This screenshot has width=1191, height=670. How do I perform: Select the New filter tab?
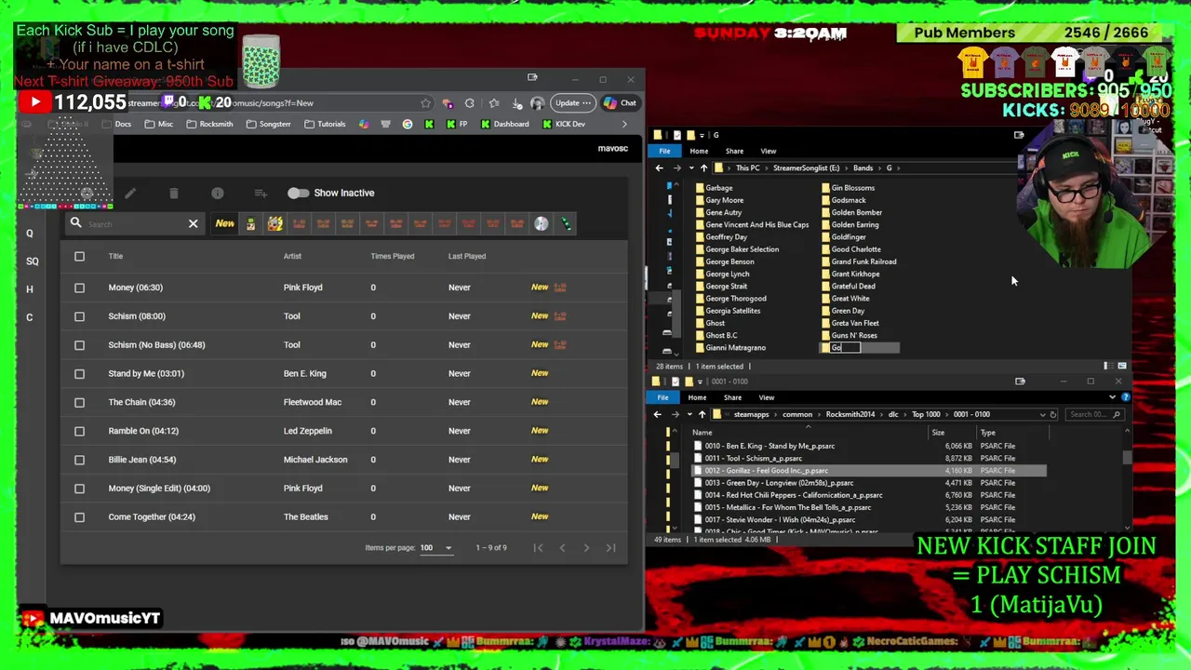click(225, 223)
